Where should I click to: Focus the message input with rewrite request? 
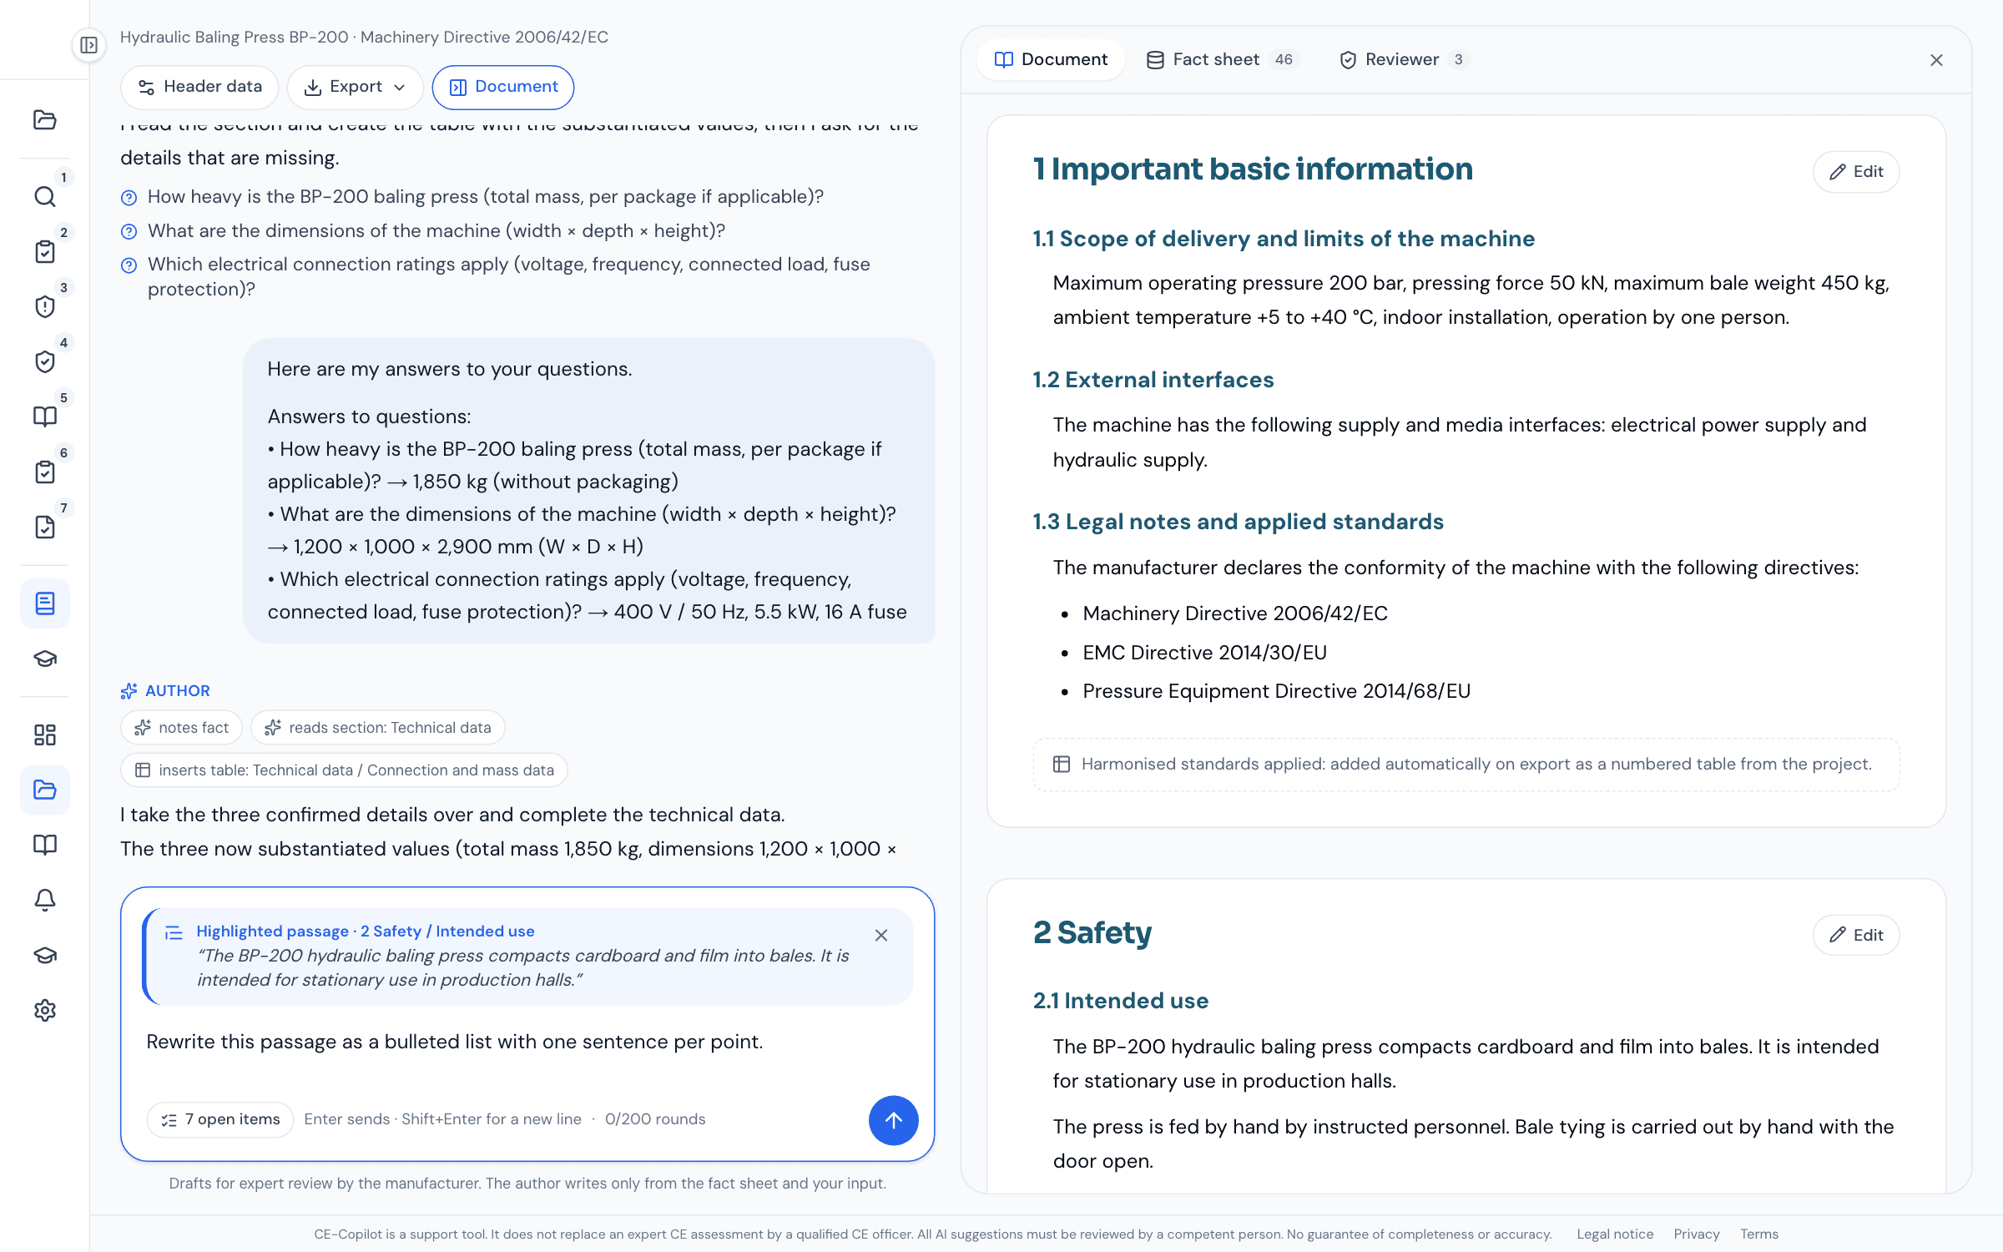click(x=527, y=1042)
